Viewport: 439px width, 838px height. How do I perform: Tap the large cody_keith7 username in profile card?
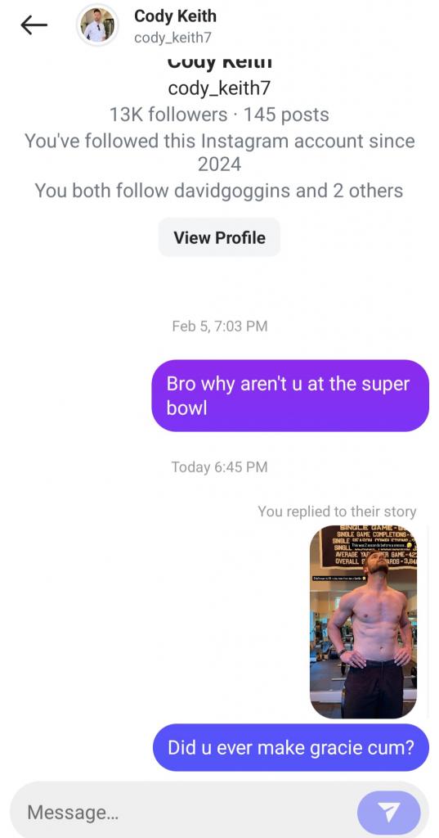[219, 88]
